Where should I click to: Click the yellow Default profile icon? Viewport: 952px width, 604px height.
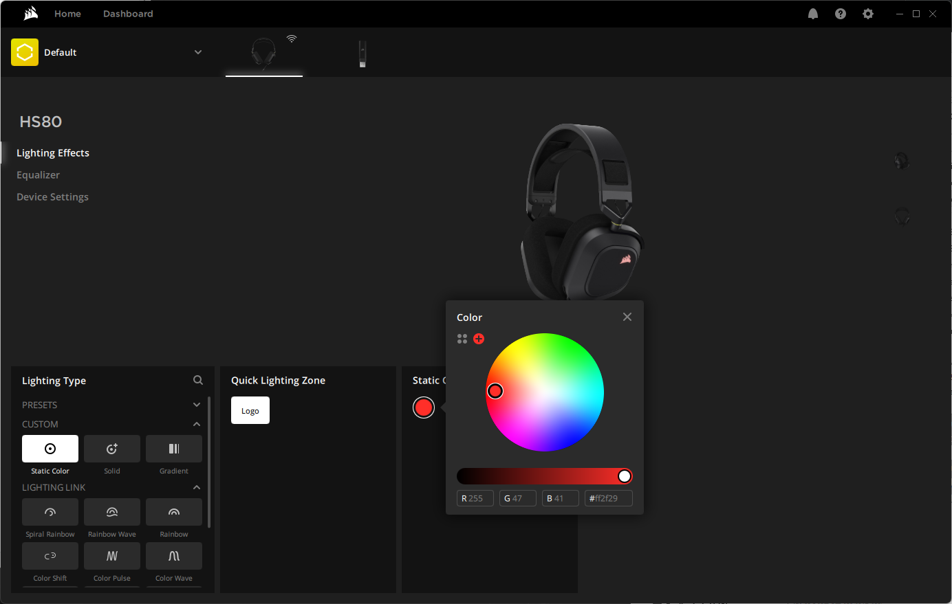tap(25, 52)
